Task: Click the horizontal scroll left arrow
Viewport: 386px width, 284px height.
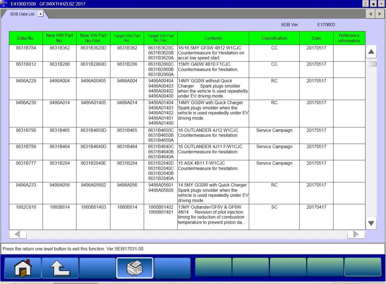Action: pos(18,234)
